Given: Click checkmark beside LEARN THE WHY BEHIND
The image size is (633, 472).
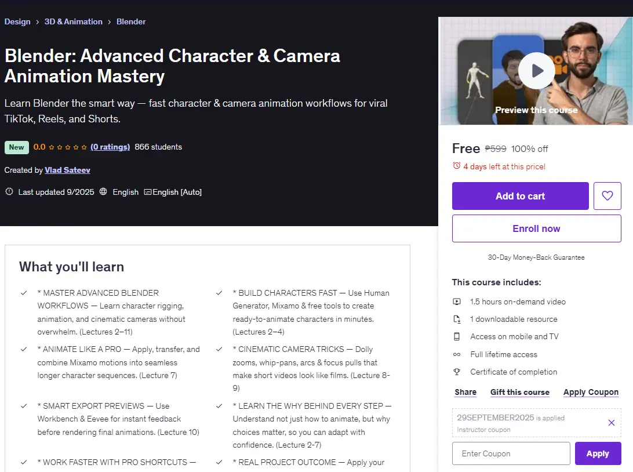Looking at the screenshot, I should 219,406.
